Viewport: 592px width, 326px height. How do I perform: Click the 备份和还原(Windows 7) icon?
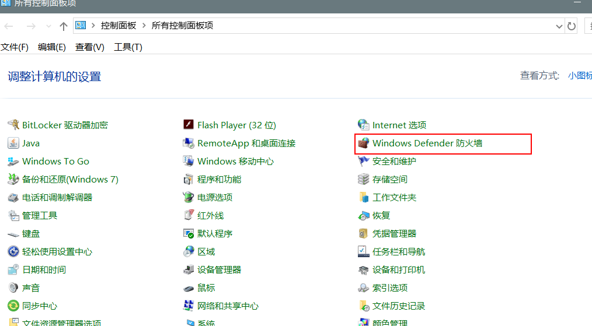[13, 179]
